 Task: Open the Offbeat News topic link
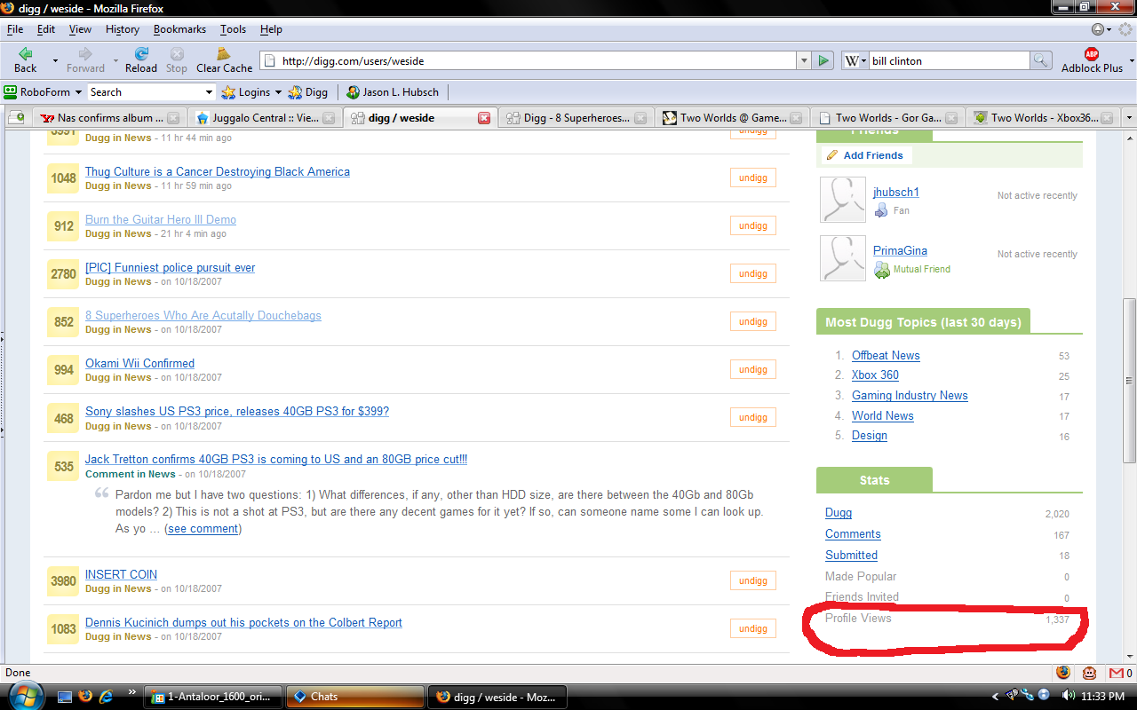coord(886,355)
